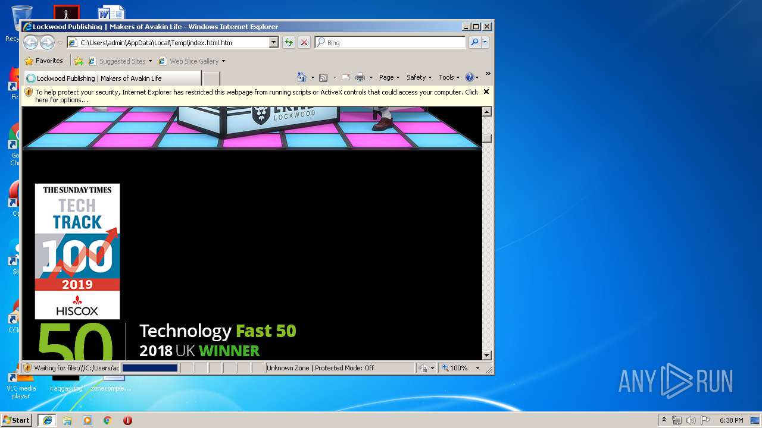Click the status bar shield icon
This screenshot has height=428, width=762.
pyautogui.click(x=27, y=368)
